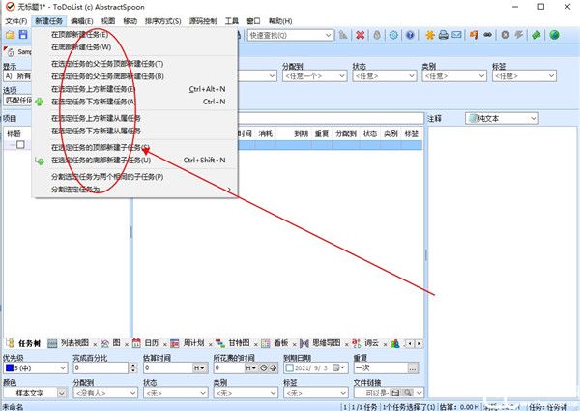Viewport: 580px width, 411px height.
Task: Click the blue gear preferences icon
Action: point(393,35)
